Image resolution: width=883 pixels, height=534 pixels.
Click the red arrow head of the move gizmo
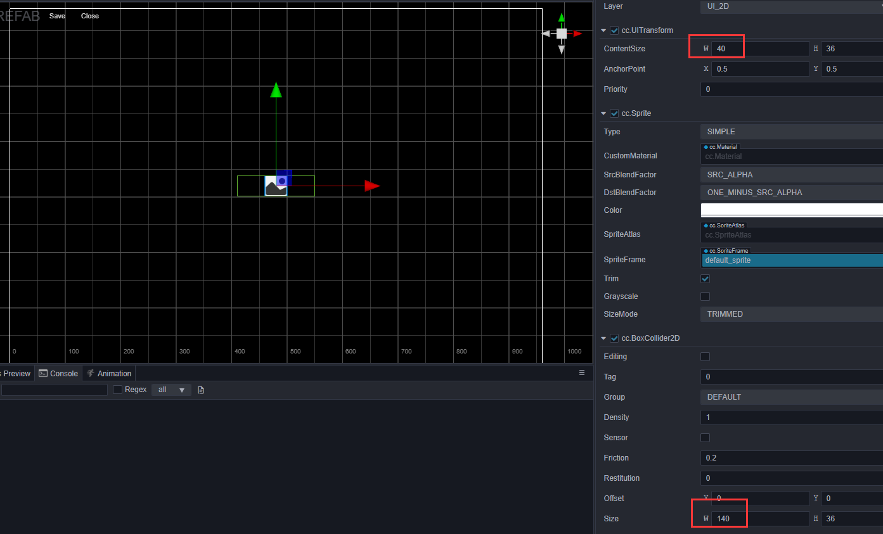pos(372,186)
